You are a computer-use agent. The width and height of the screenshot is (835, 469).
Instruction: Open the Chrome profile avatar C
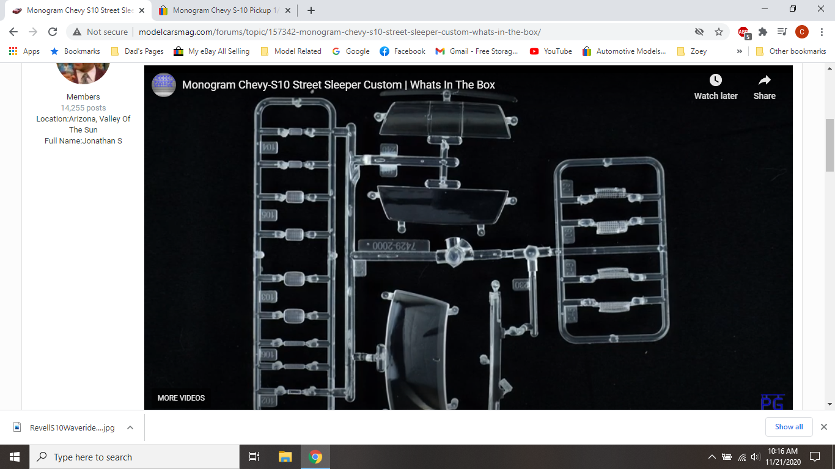click(801, 32)
